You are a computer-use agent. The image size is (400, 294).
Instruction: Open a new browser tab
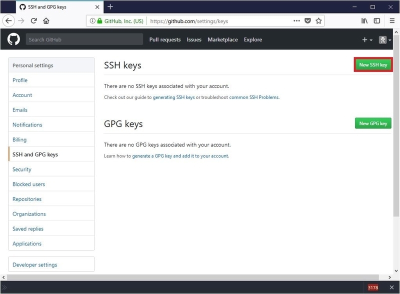[x=110, y=6]
